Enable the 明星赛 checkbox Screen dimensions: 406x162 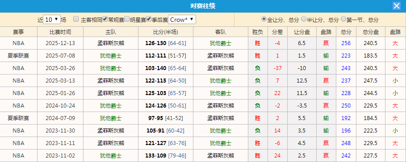click(126, 19)
